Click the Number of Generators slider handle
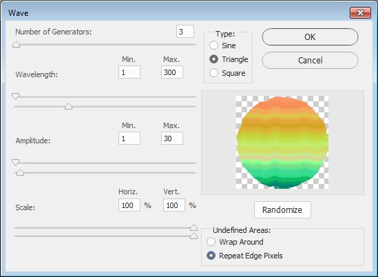378x277 pixels. (16, 44)
